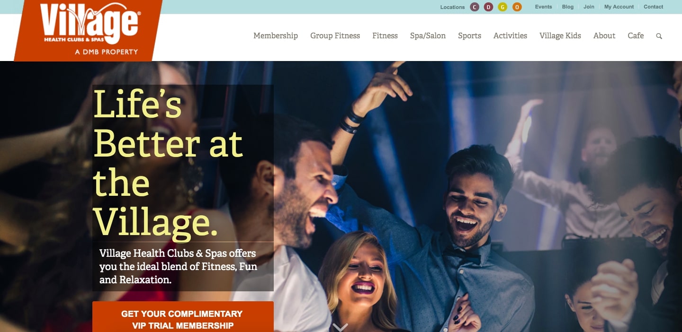Go to the Sports section

click(469, 35)
